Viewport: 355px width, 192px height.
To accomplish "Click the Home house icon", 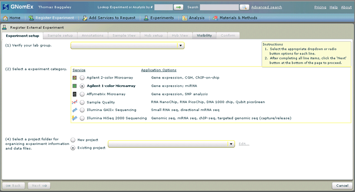I will pyautogui.click(x=6, y=18).
